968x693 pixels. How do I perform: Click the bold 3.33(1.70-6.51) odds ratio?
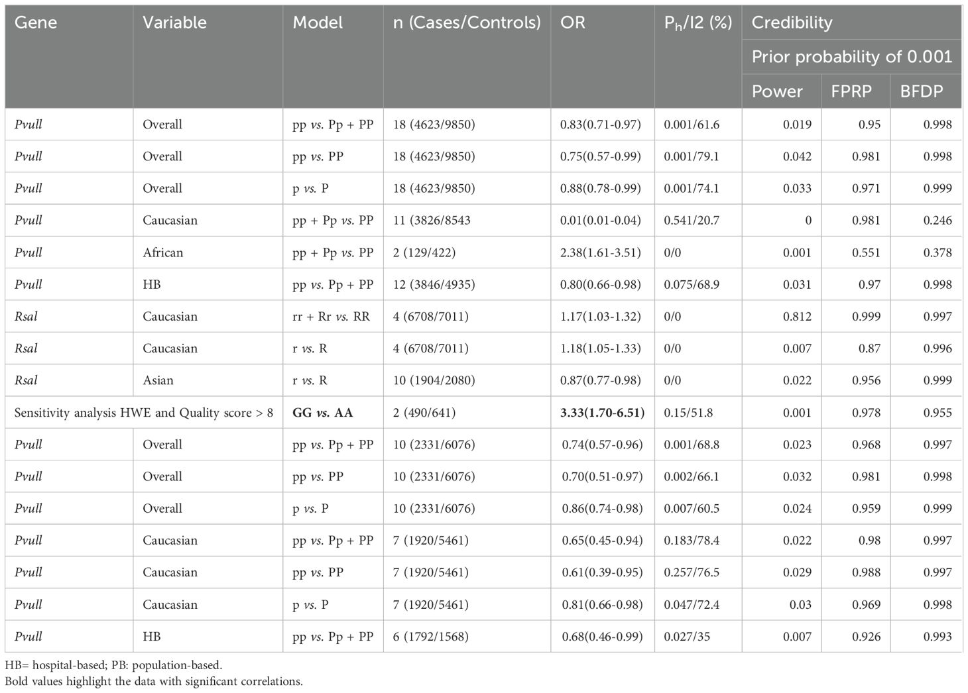[602, 413]
